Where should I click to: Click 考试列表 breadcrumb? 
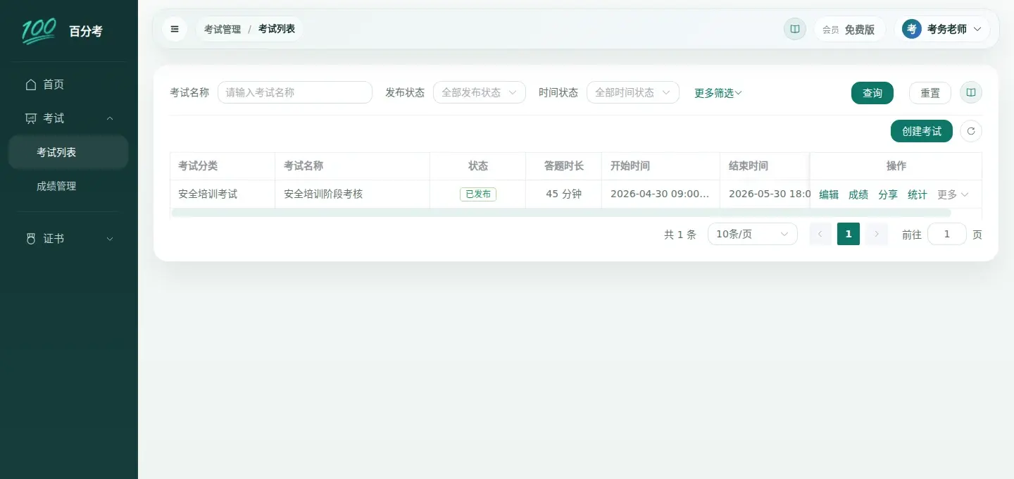click(277, 29)
